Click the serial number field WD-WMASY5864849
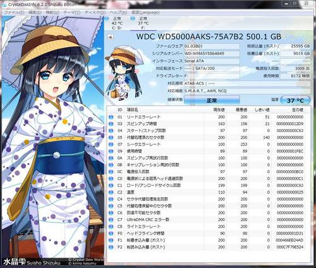This screenshot has height=268, width=316. (212, 54)
